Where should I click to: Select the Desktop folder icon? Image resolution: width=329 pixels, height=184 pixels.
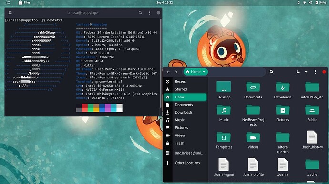pos(224,87)
